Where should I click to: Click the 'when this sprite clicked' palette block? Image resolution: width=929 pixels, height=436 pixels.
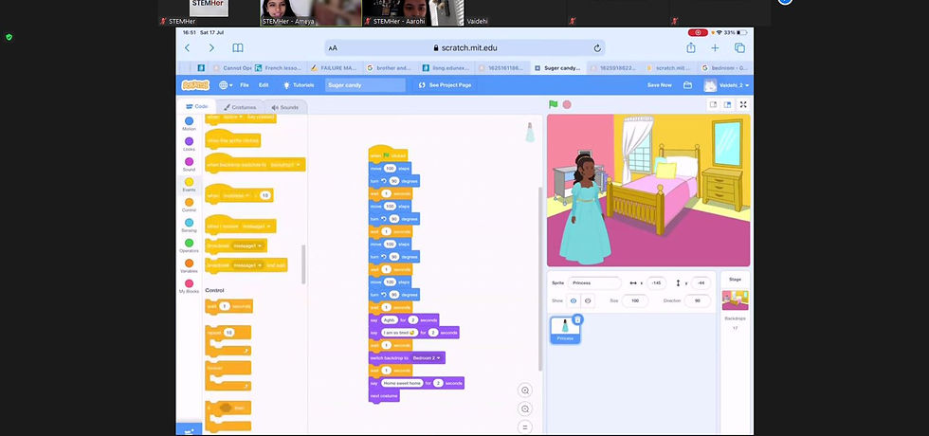(233, 140)
